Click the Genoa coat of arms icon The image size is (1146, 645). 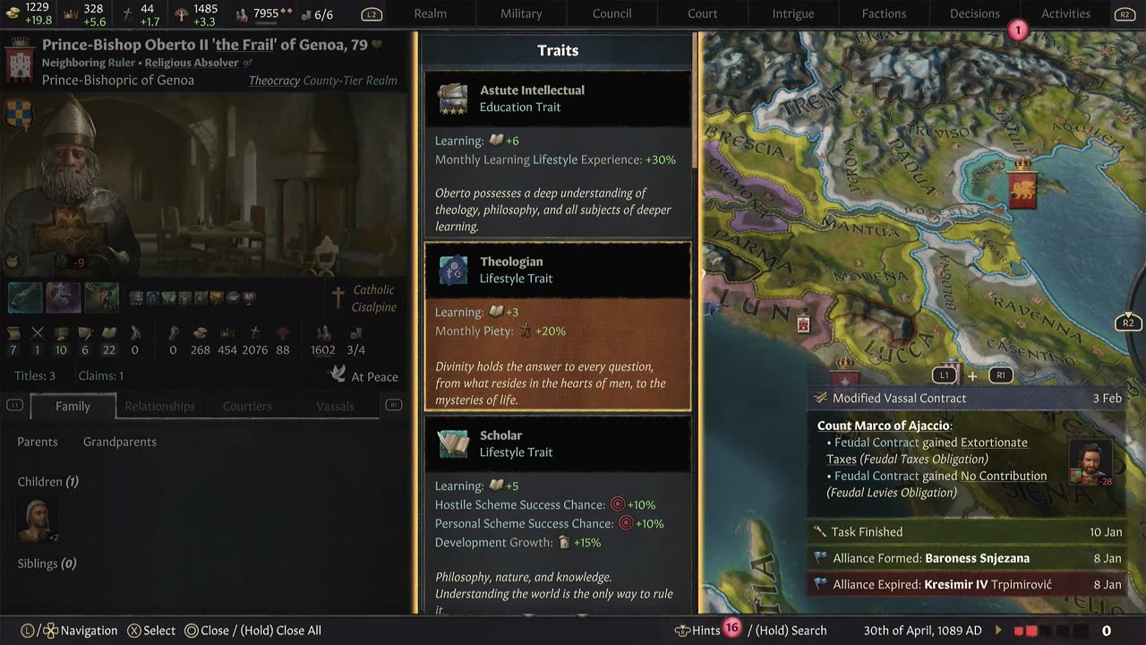pos(20,61)
